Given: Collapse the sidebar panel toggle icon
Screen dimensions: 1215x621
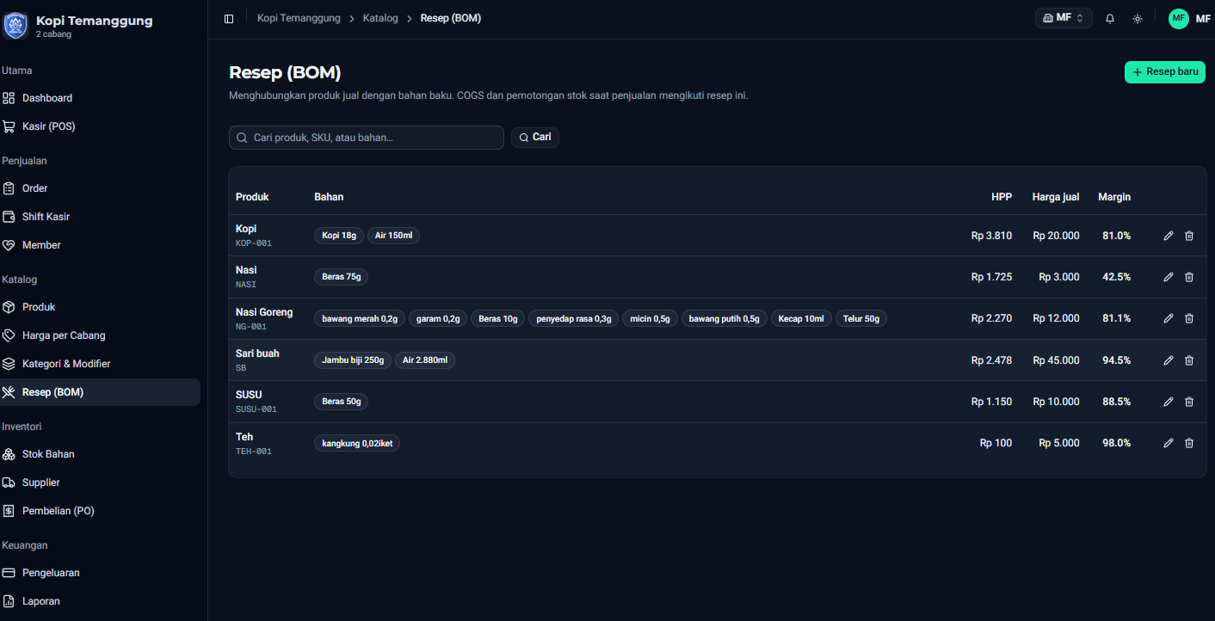Looking at the screenshot, I should tap(229, 18).
